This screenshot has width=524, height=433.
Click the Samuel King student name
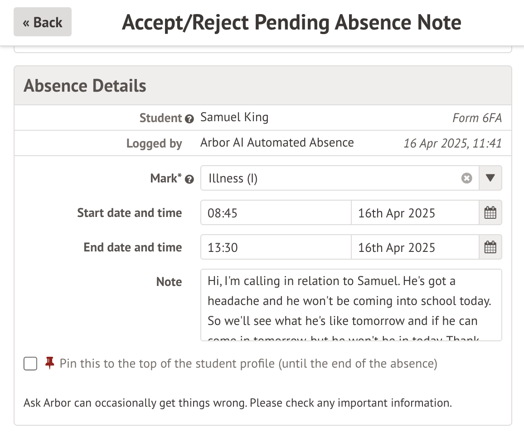[234, 118]
